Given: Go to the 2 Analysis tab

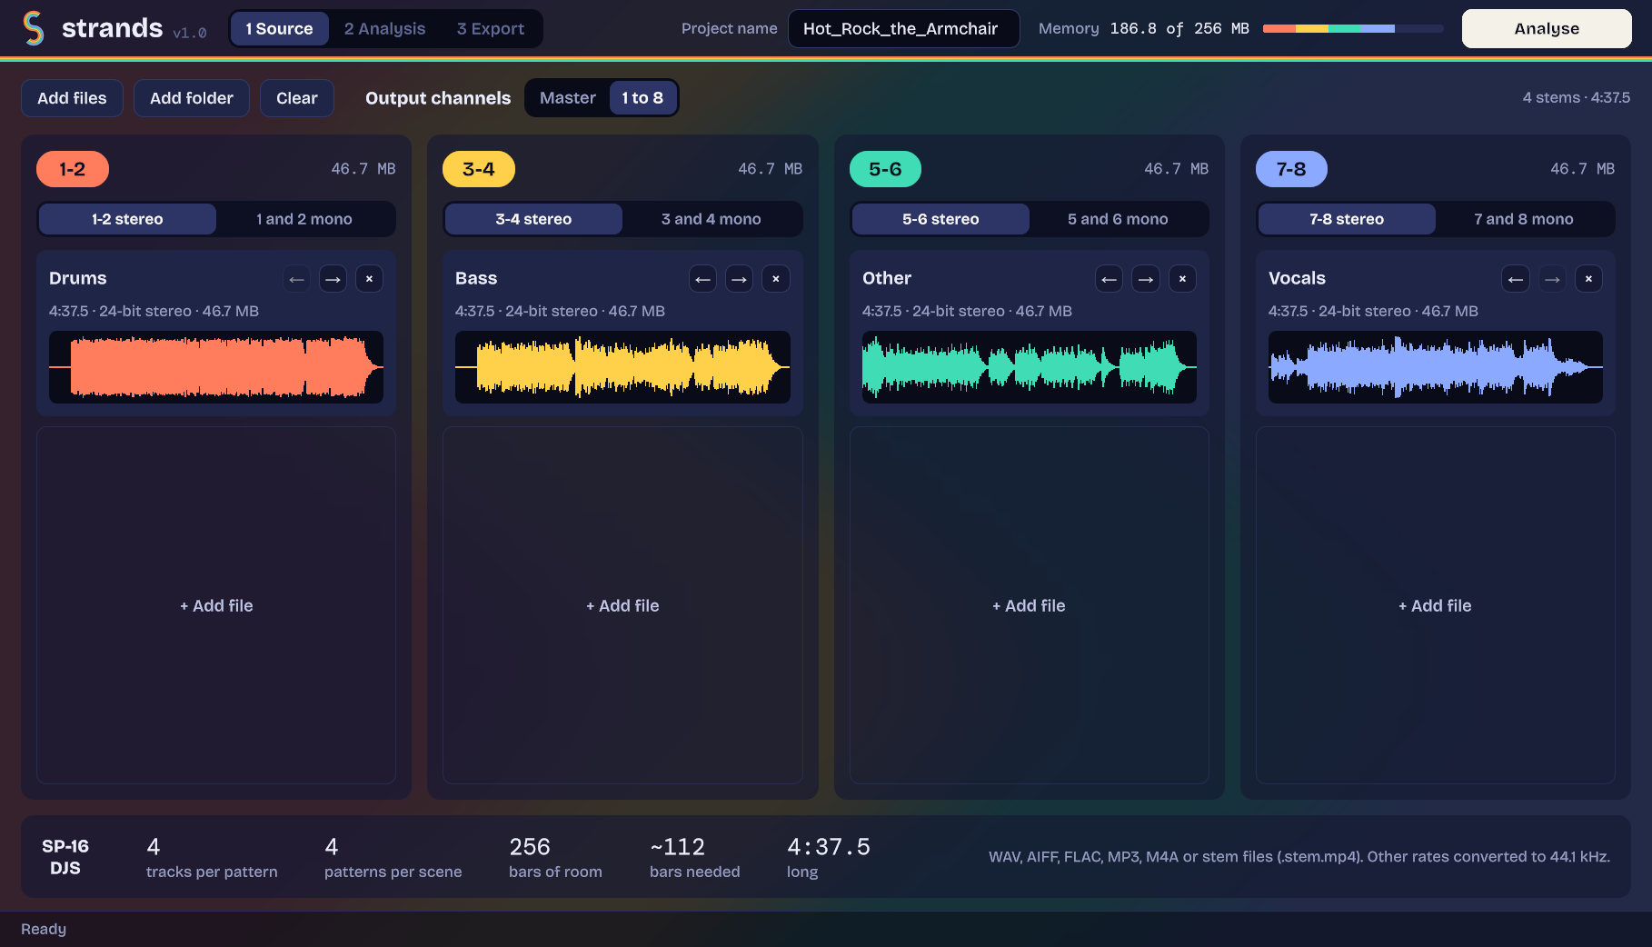Looking at the screenshot, I should click(x=384, y=29).
